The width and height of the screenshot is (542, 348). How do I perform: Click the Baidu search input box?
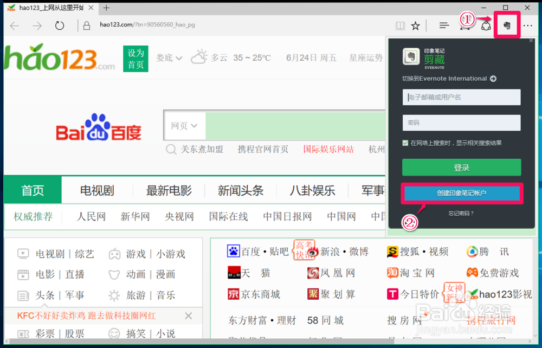(x=295, y=126)
